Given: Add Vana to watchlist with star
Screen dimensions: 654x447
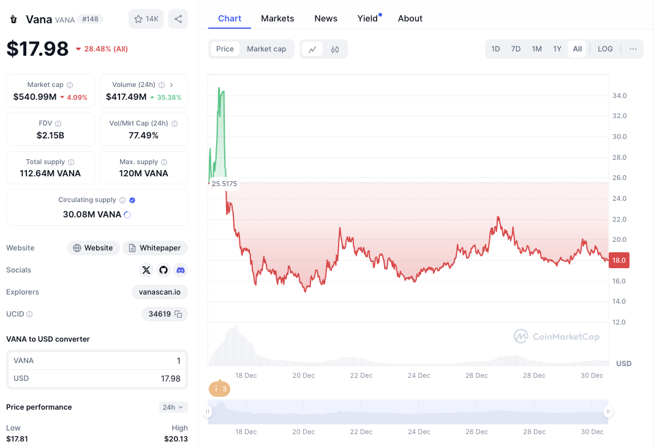Looking at the screenshot, I should coord(146,19).
